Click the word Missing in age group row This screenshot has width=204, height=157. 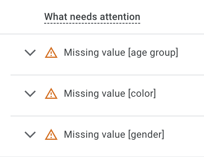point(81,53)
